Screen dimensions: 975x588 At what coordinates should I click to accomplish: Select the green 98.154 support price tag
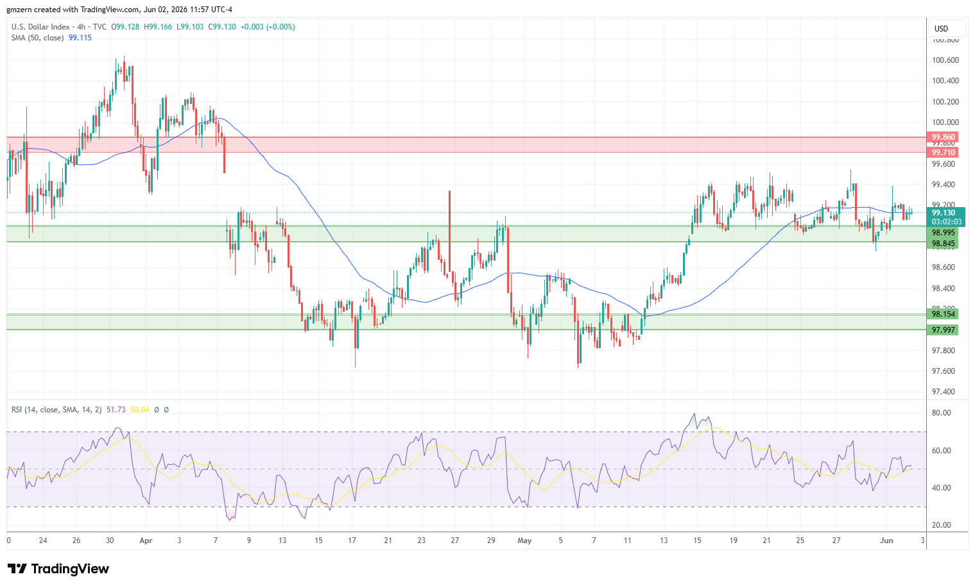(944, 314)
